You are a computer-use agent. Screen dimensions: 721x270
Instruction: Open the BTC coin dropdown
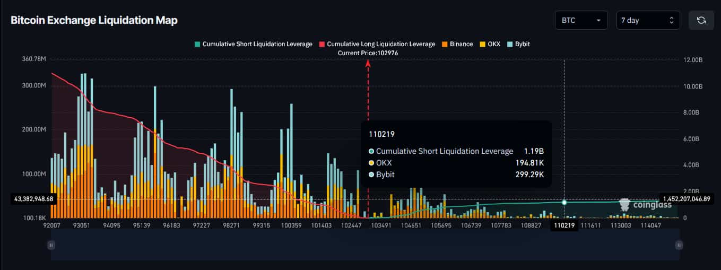[x=581, y=20]
